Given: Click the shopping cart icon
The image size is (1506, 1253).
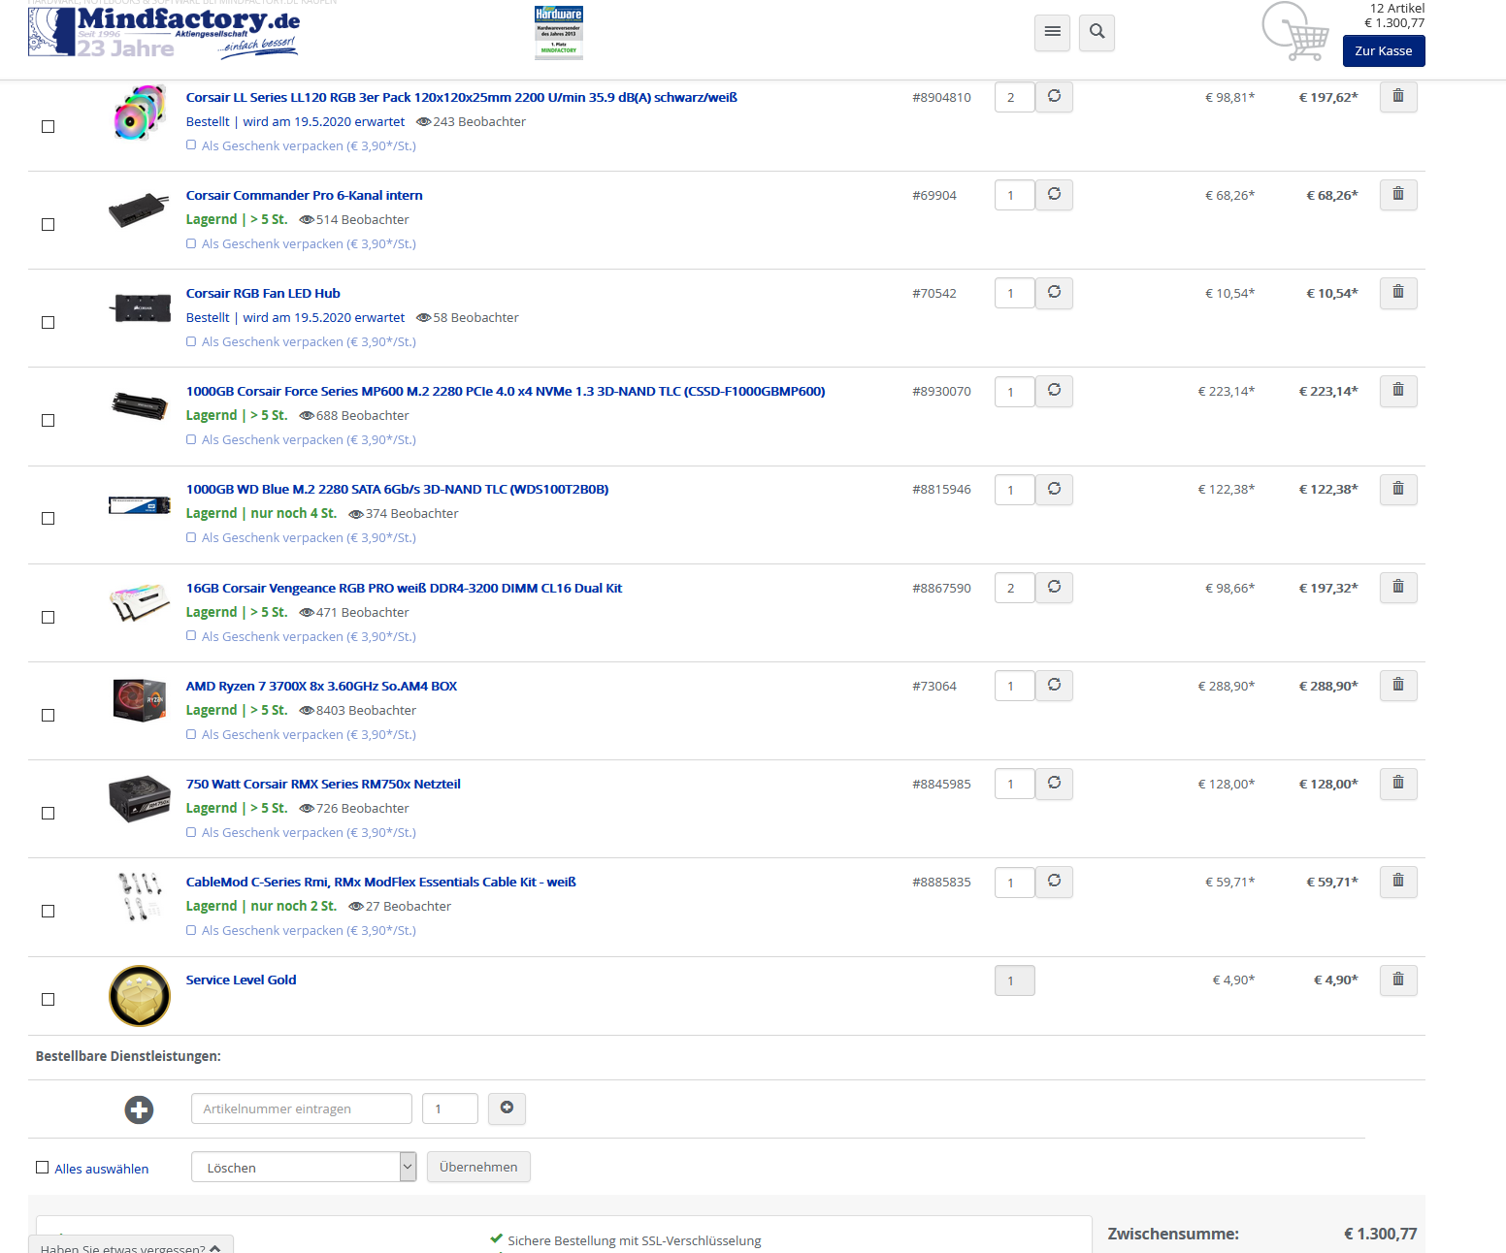Looking at the screenshot, I should coord(1295,32).
